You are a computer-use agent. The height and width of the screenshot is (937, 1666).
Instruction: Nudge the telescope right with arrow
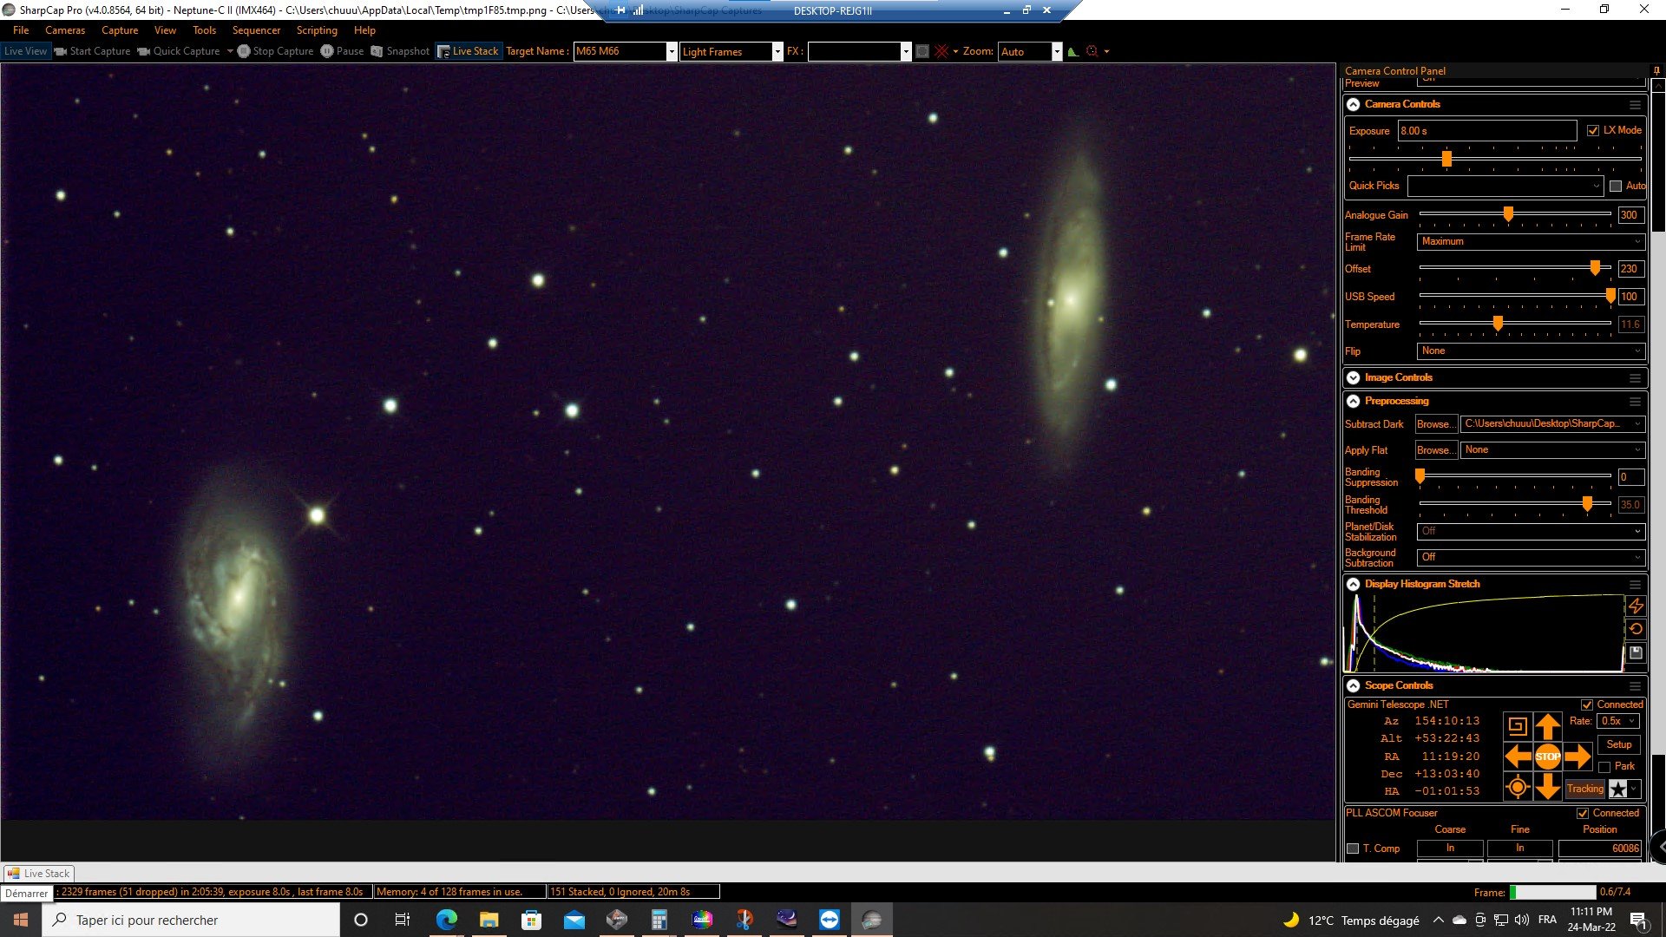(1578, 757)
